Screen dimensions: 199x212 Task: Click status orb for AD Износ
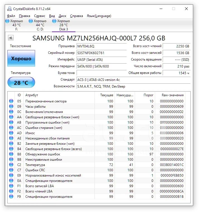(x=11, y=133)
